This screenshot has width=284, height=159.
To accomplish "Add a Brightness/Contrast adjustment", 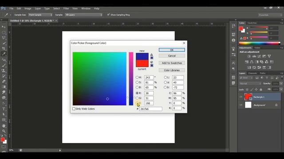I will [x=249, y=56].
